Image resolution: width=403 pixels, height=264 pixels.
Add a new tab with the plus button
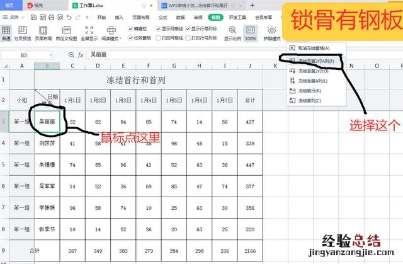click(252, 5)
